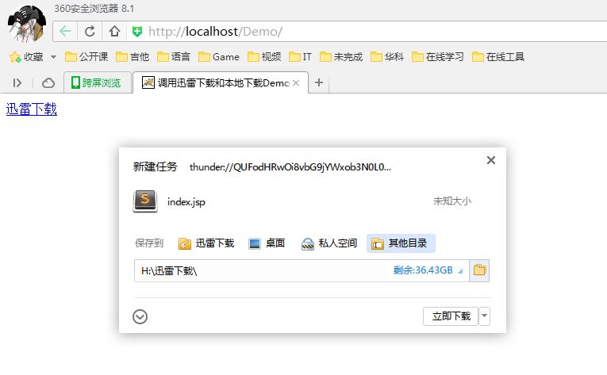Open the Game bookmark folder

(219, 57)
